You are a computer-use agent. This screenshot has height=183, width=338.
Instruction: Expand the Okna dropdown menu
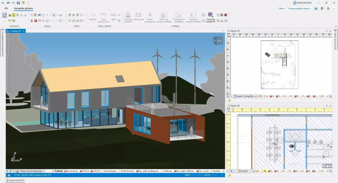pos(282,8)
